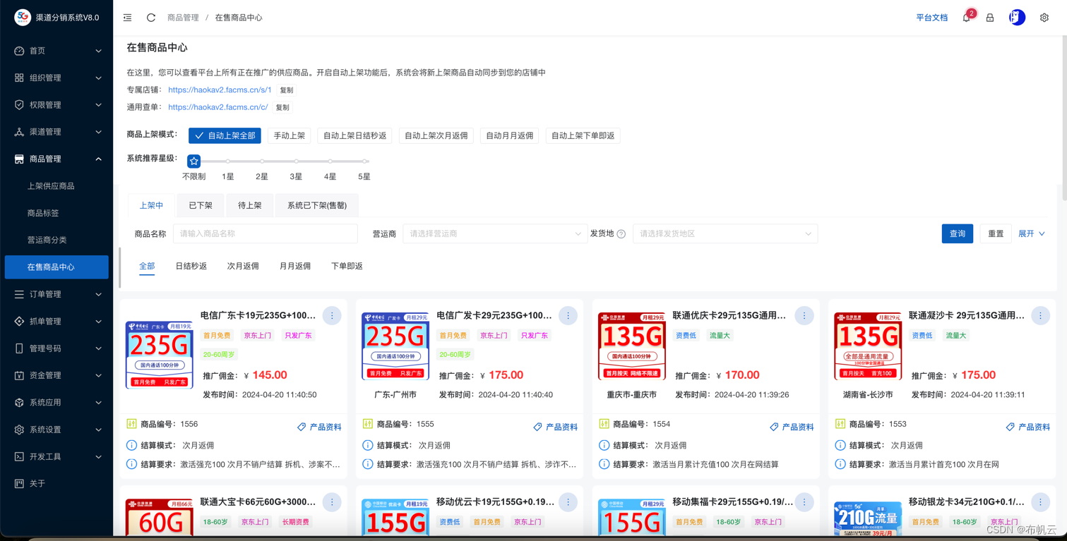Click the 联通优庆卡 135G product thumbnail
1067x541 pixels.
click(x=632, y=346)
